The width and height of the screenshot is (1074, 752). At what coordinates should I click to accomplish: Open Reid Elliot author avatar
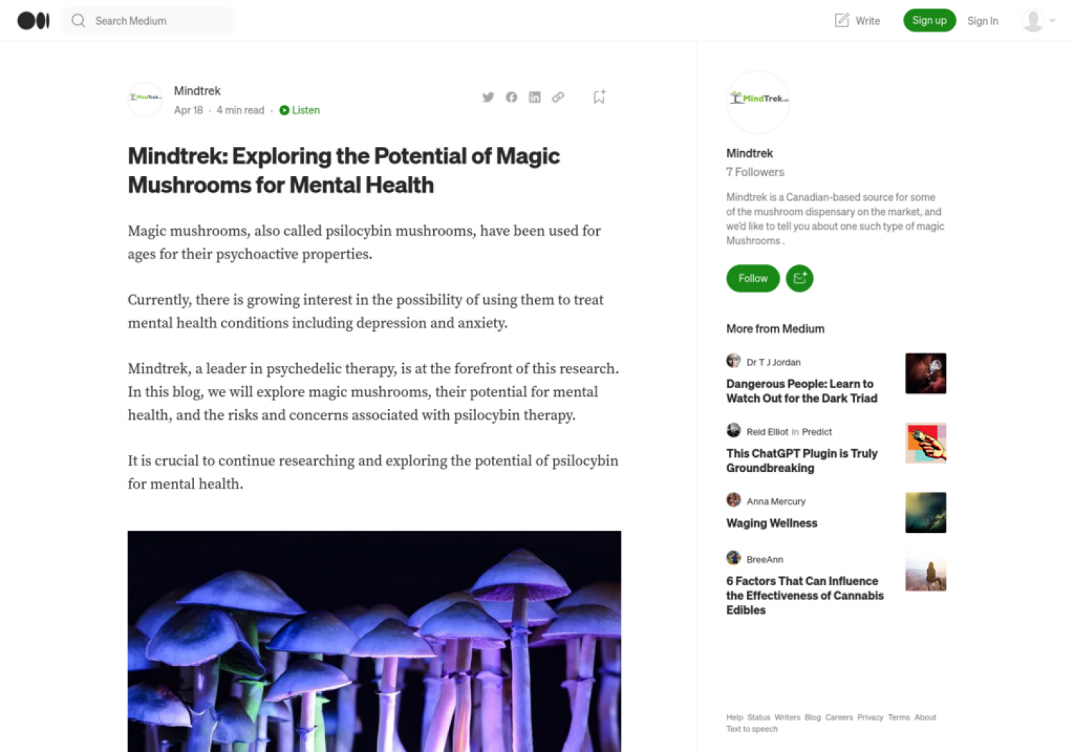point(733,430)
